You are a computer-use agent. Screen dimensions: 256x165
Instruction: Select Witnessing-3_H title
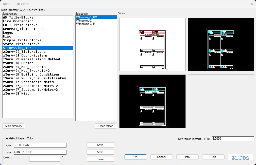[x=96, y=24]
